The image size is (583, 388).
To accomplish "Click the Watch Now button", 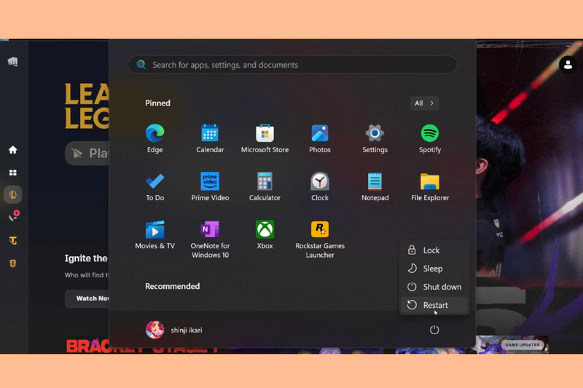I will point(87,298).
